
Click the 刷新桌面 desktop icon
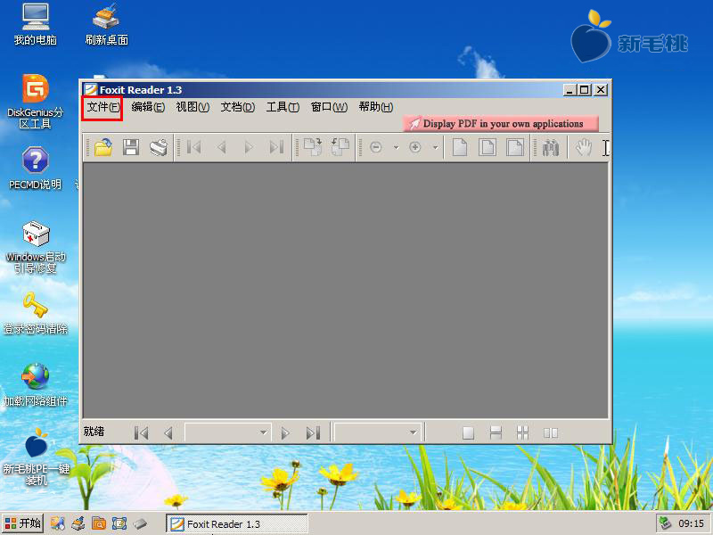point(106,25)
